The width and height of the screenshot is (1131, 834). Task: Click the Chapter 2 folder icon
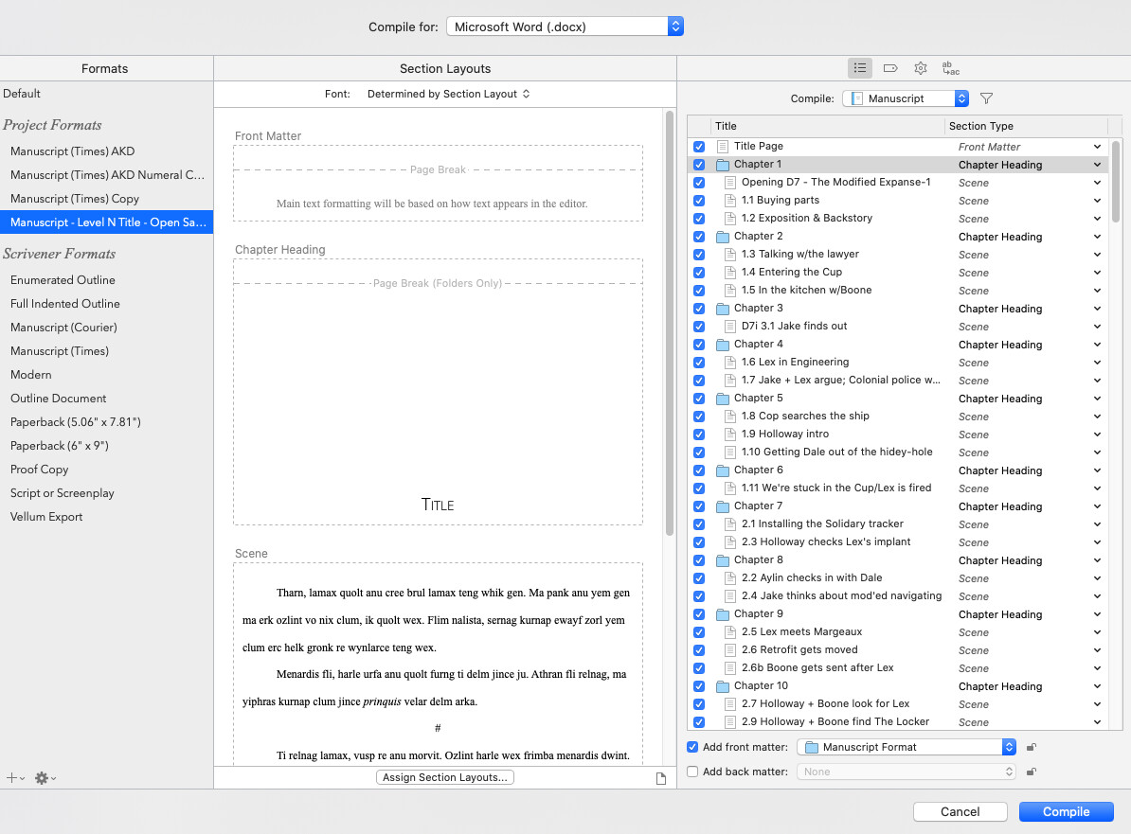tap(722, 237)
